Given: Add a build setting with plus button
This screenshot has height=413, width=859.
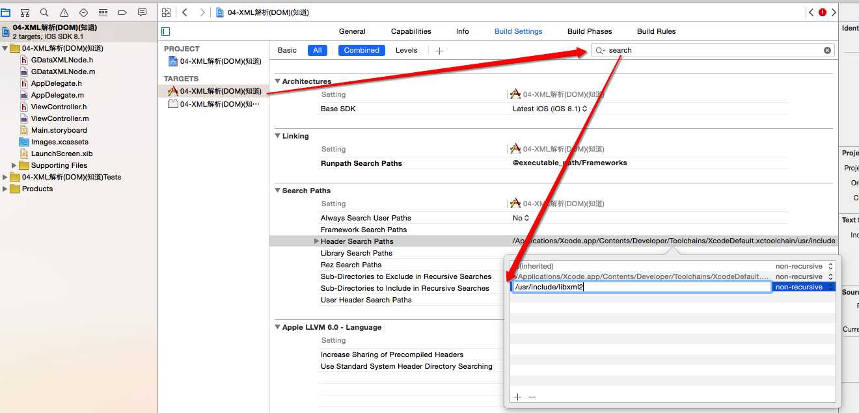Looking at the screenshot, I should (439, 51).
